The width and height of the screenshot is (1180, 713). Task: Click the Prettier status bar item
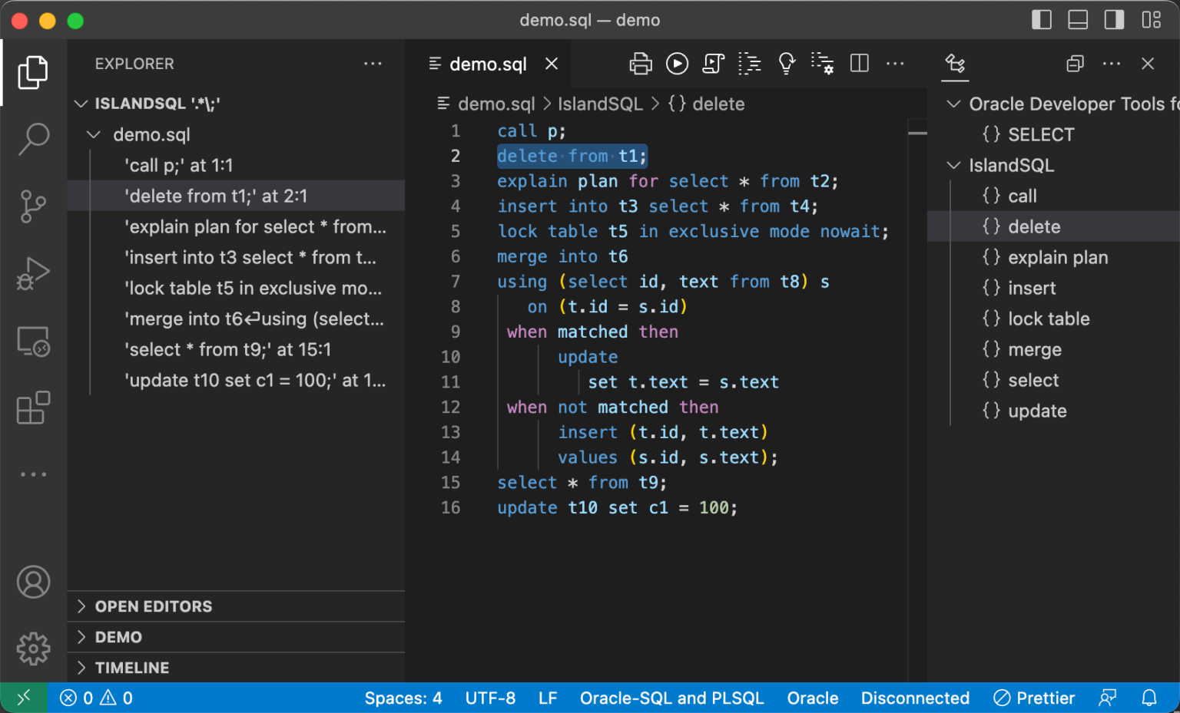[x=1034, y=698]
